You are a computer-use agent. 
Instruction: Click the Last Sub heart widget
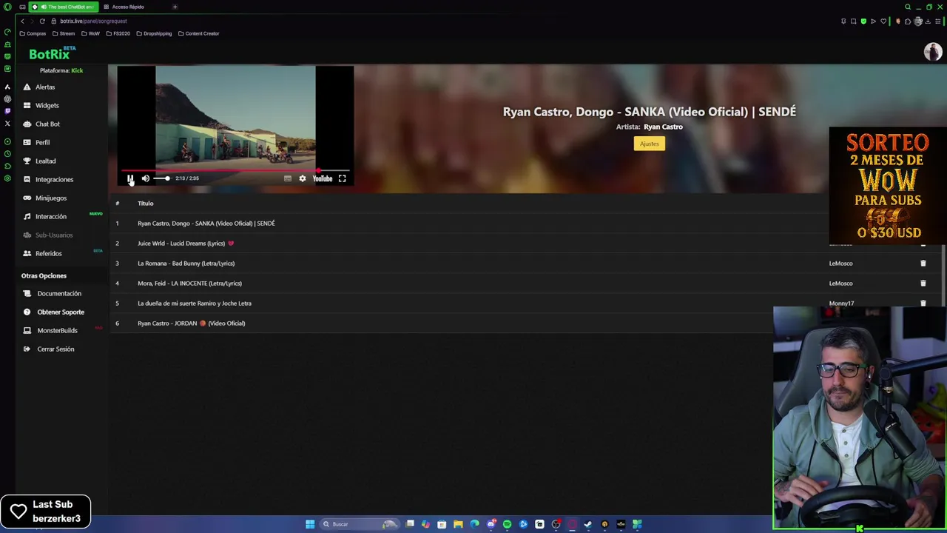[45, 512]
